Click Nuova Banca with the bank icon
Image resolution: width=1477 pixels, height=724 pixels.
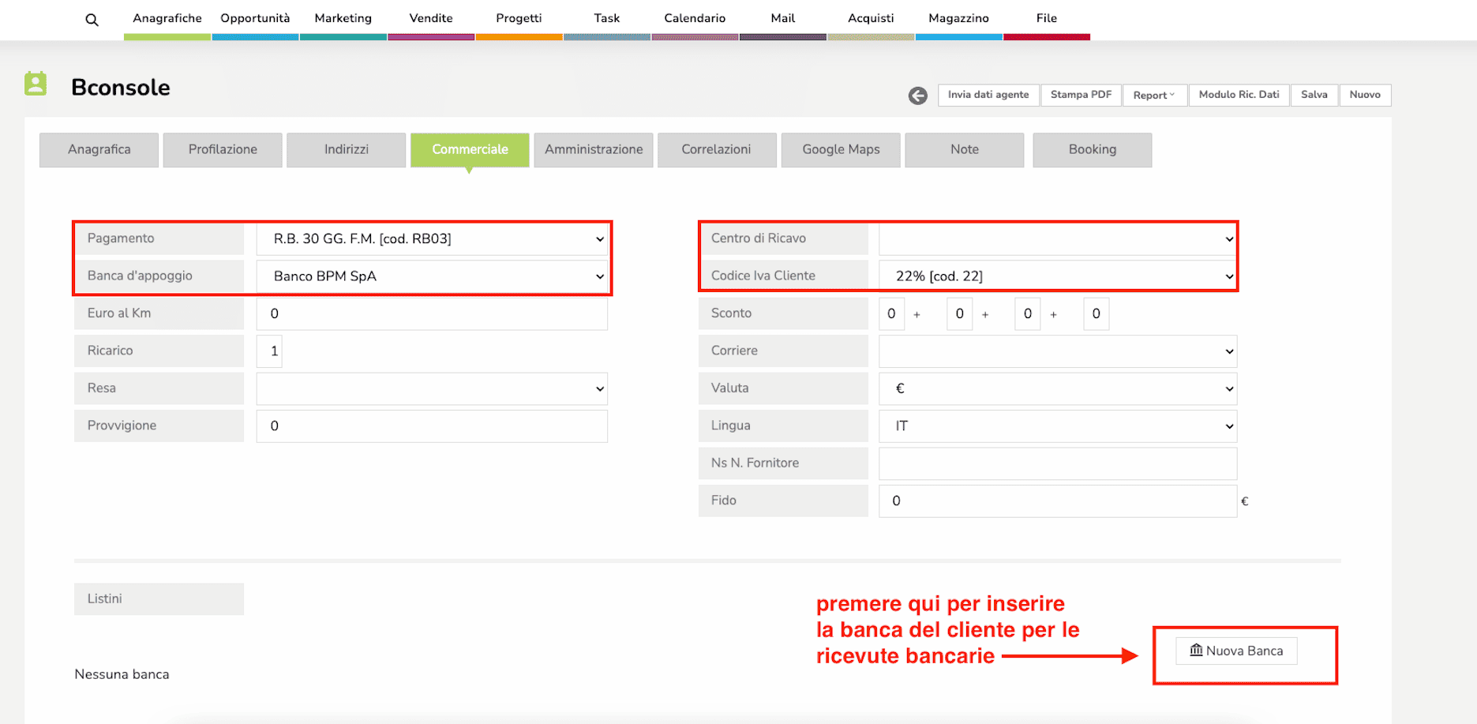coord(1236,651)
